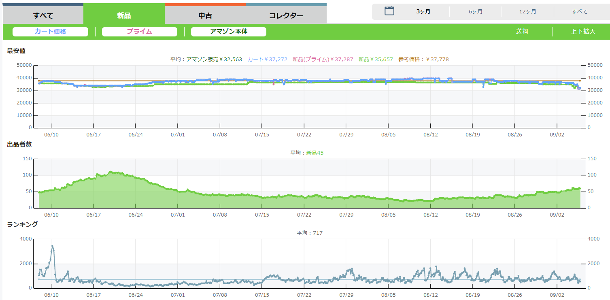Screen dimensions: 610x300
Task: Click the カート average price legend
Action: tap(267, 59)
